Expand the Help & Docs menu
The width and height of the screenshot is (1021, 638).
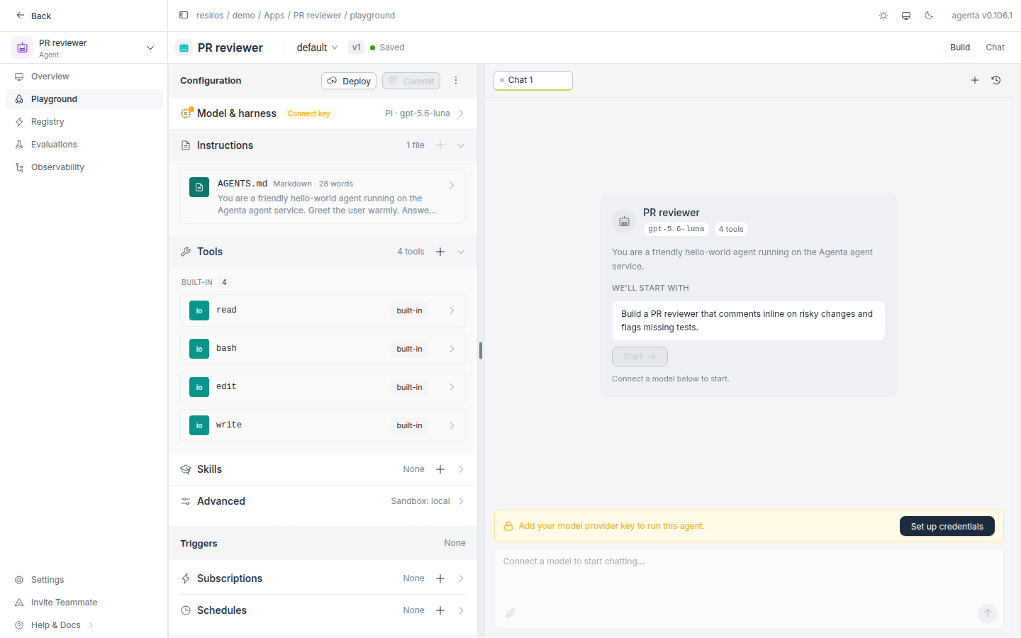(84, 625)
